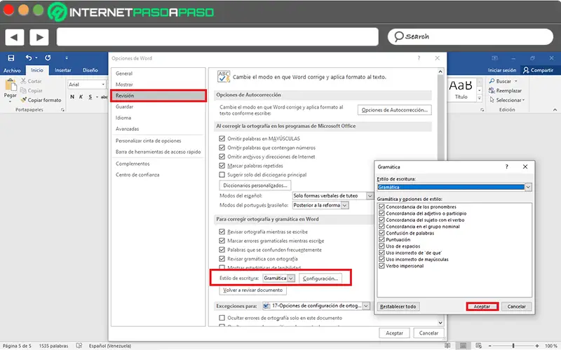
Task: Expand the styles gallery arrow
Action: pyautogui.click(x=480, y=98)
